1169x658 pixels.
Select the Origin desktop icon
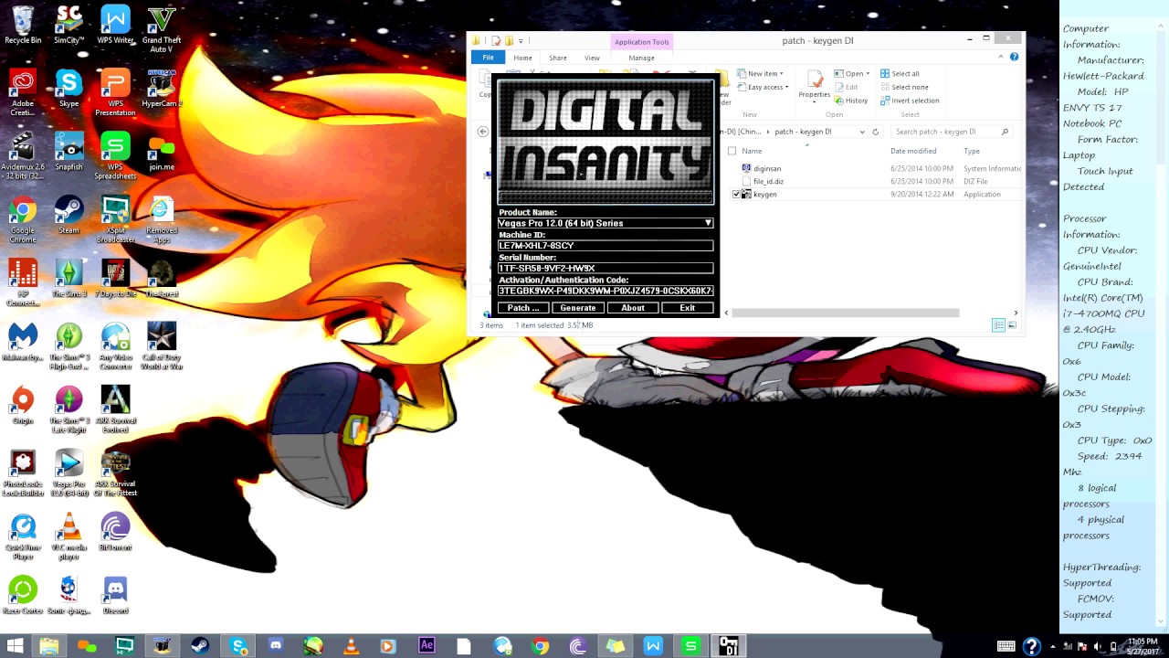[23, 406]
